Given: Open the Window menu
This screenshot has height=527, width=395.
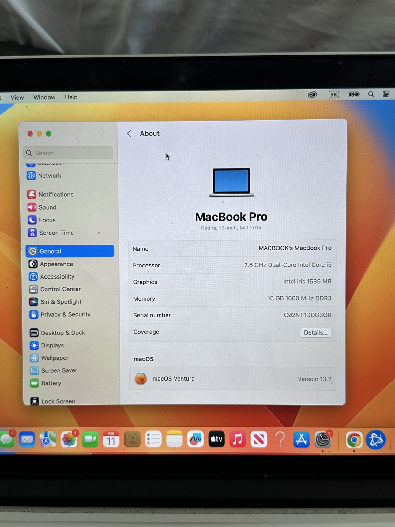Looking at the screenshot, I should (44, 97).
